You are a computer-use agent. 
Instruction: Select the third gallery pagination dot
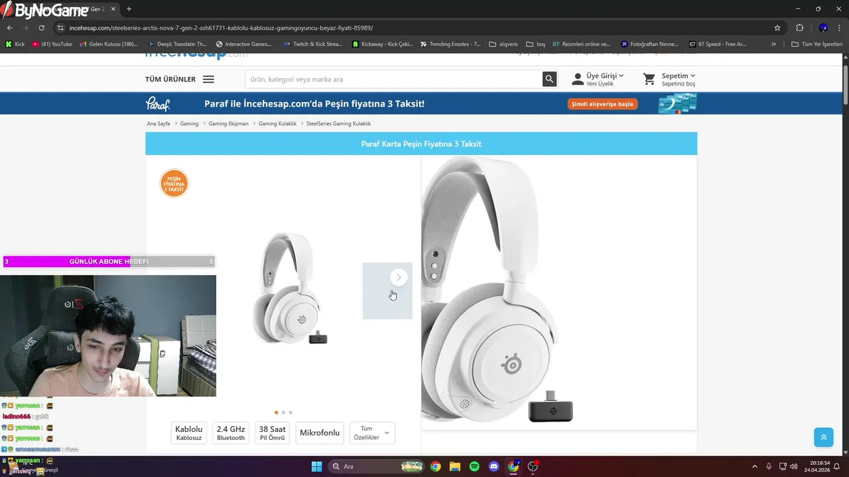(x=291, y=413)
